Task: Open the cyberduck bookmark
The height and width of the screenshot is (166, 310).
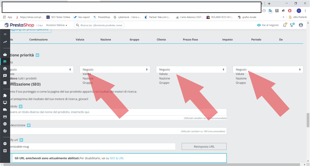Action: pyautogui.click(x=127, y=17)
